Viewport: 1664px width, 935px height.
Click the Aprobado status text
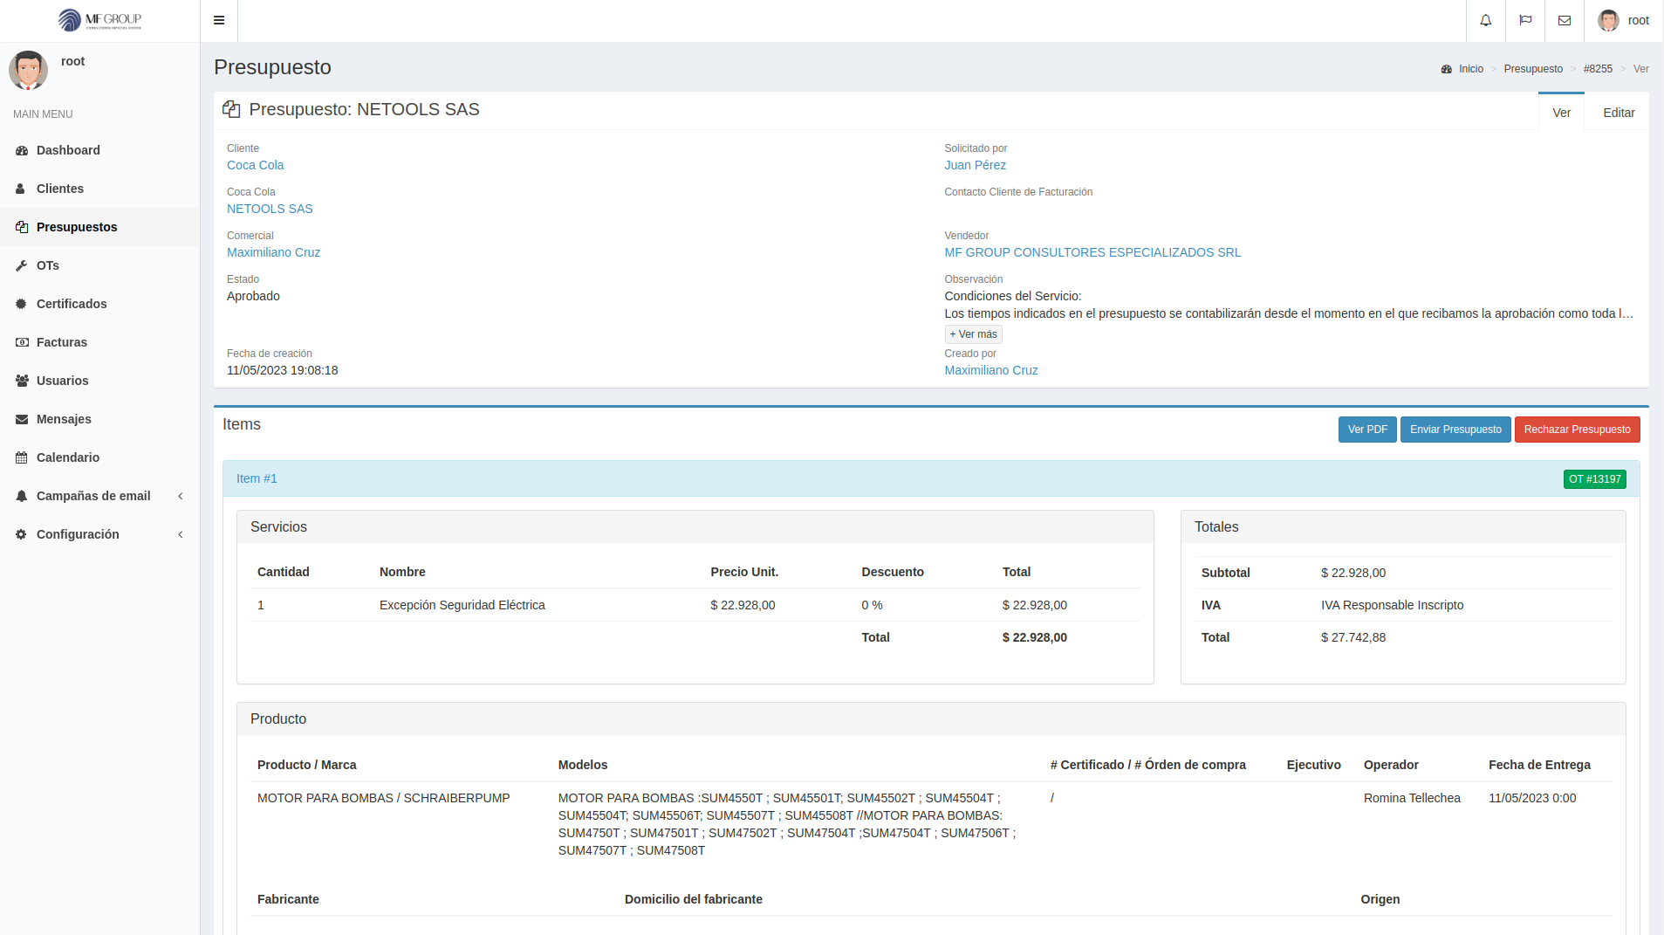click(253, 296)
